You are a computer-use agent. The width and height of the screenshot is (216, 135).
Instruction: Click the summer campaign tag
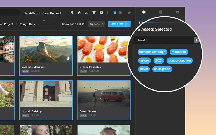click(x=152, y=52)
